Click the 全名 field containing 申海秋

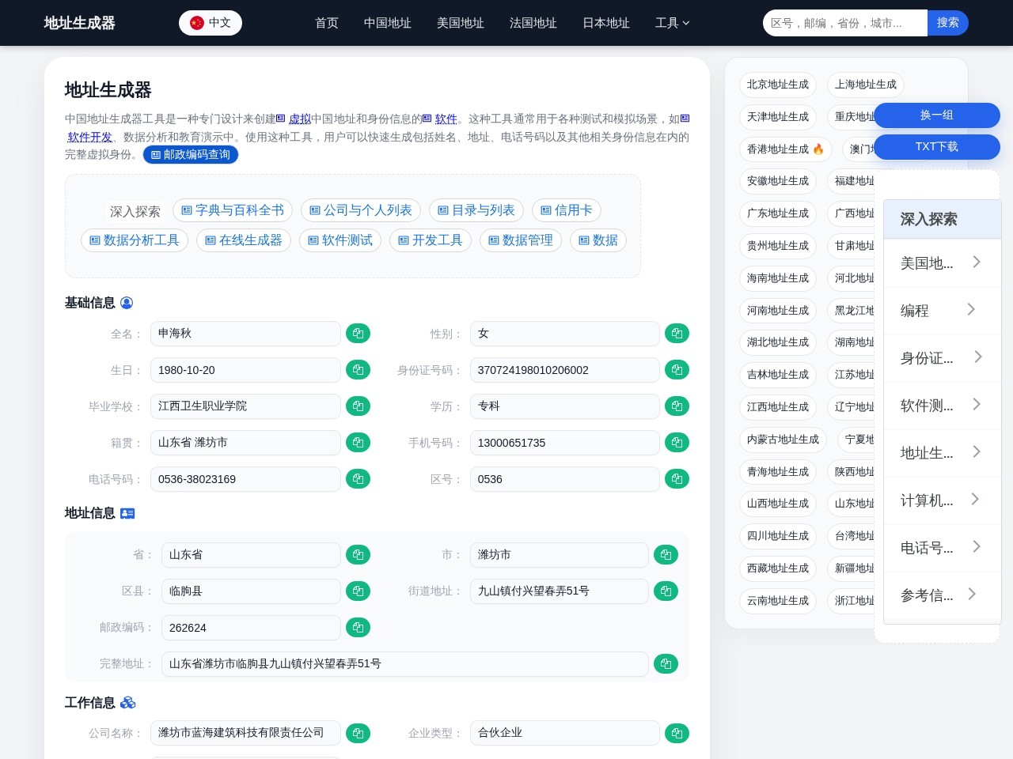click(245, 334)
